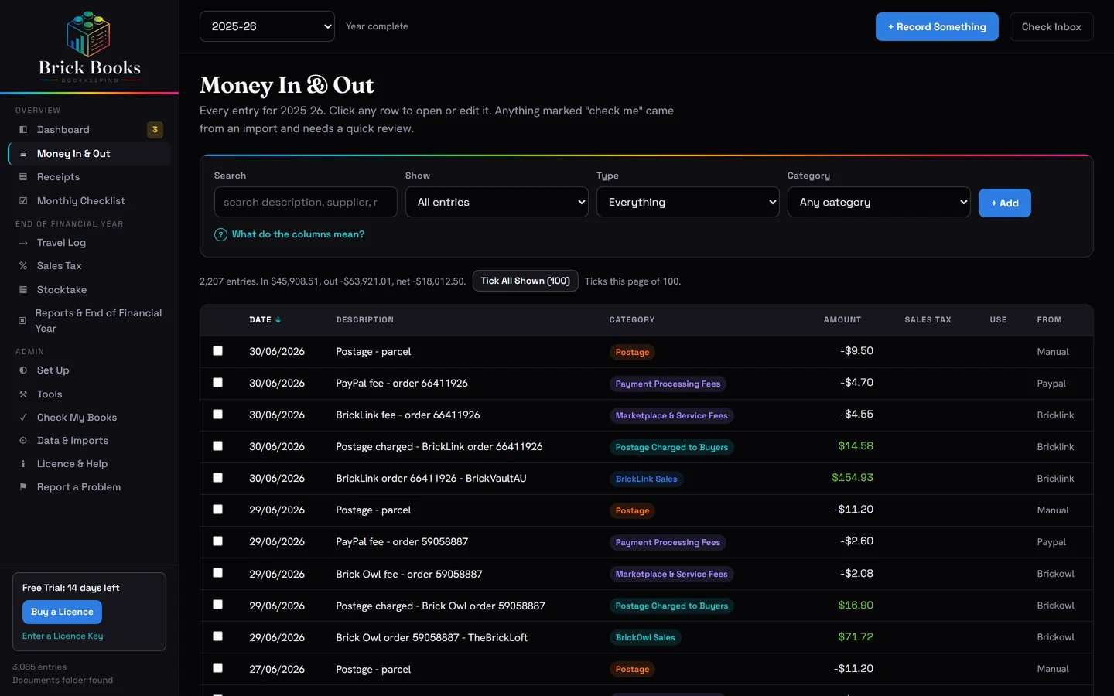Screen dimensions: 1114x696
Task: Click the Receipts sidebar icon
Action: click(23, 177)
